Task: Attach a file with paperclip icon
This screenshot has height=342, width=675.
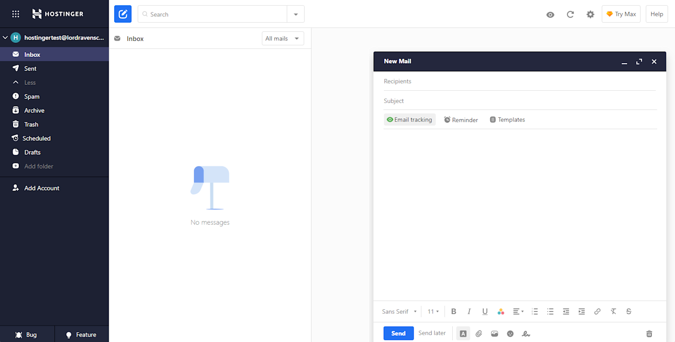Action: click(479, 333)
